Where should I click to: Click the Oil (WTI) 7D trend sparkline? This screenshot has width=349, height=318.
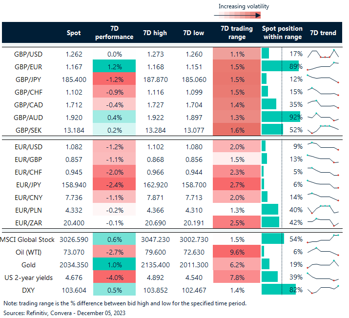[323, 251]
